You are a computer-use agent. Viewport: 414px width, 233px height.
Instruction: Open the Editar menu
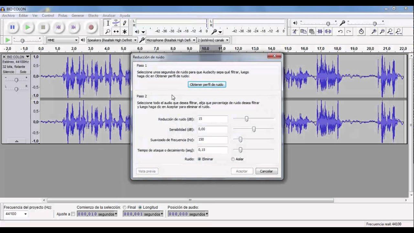[x=24, y=16]
